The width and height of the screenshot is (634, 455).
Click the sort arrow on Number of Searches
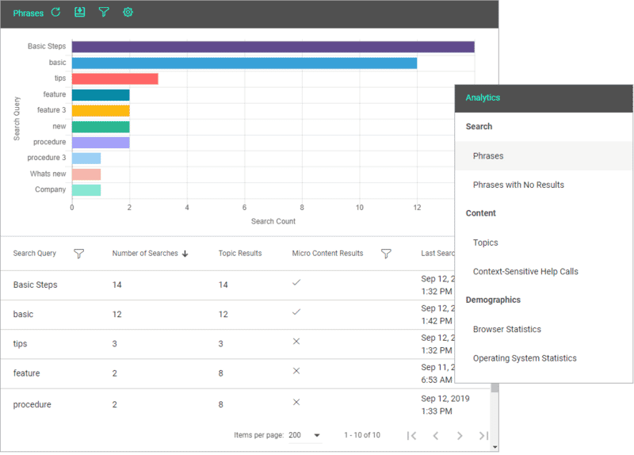(x=185, y=254)
